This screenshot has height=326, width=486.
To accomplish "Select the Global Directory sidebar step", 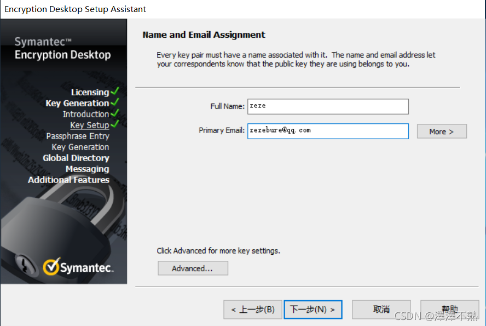I will click(76, 158).
